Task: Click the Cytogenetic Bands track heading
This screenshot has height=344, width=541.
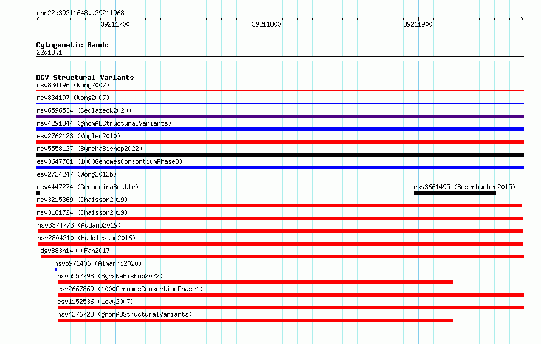Action: 72,45
